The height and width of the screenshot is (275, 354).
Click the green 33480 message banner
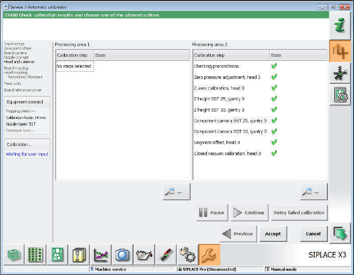pos(166,15)
